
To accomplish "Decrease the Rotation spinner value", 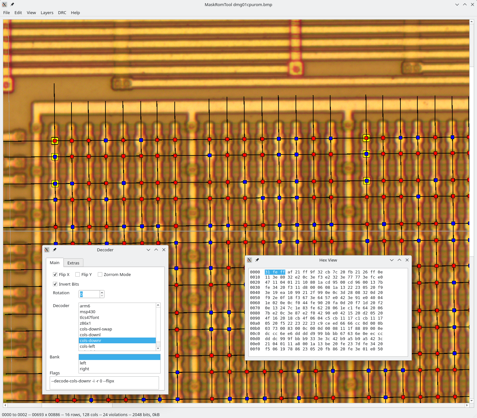I will 102,296.
